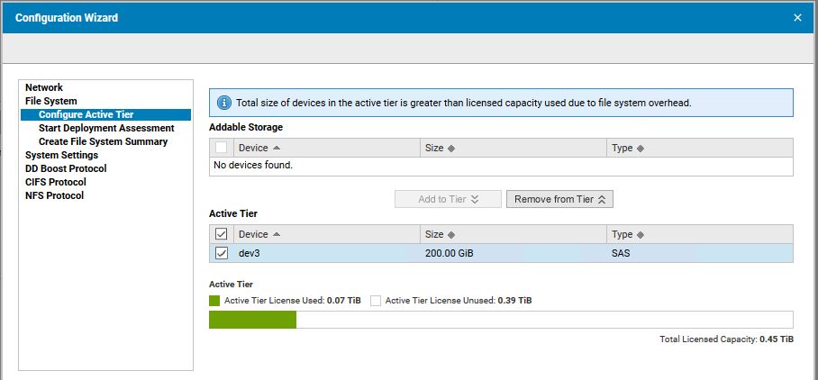The width and height of the screenshot is (818, 380).
Task: Toggle select-all checkbox in Active Tier header
Action: pyautogui.click(x=222, y=234)
